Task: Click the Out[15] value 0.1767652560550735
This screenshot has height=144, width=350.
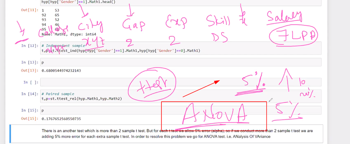Action: point(61,119)
